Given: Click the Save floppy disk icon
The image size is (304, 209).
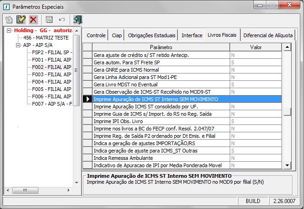Looking at the screenshot, I should click(49, 20).
